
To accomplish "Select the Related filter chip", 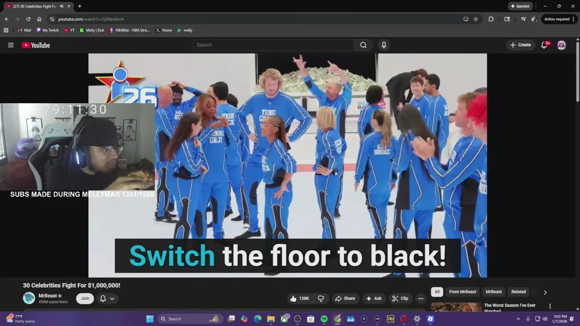I will point(518,292).
